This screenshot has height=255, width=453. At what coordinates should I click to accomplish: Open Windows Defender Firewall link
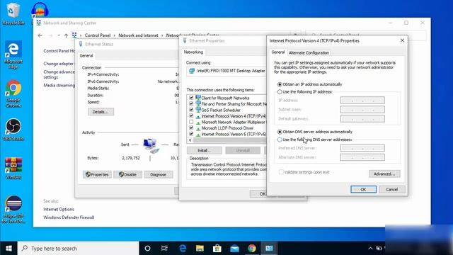[x=69, y=217]
